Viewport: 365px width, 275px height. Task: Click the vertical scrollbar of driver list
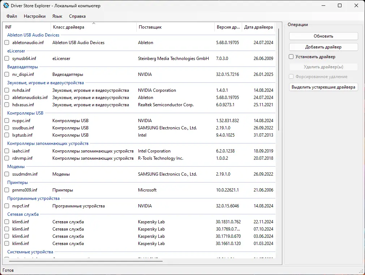[278, 79]
